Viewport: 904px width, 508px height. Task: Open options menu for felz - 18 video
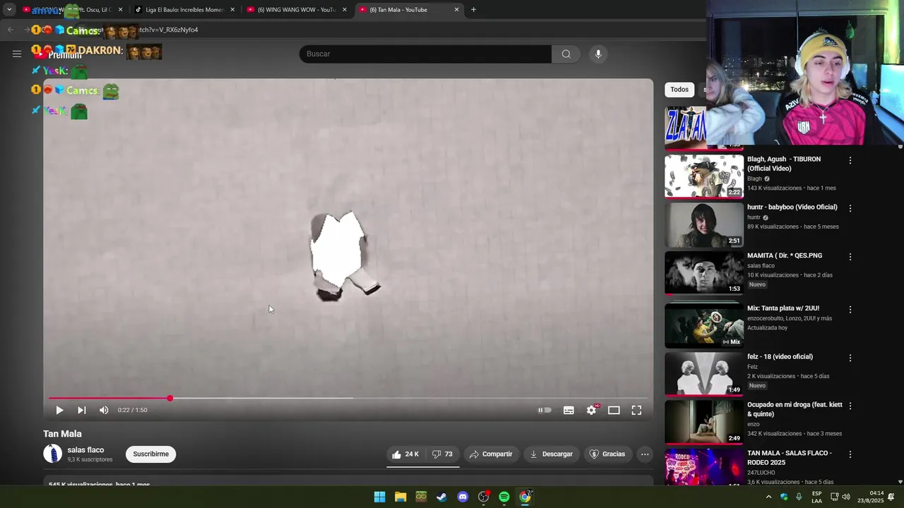pyautogui.click(x=850, y=358)
